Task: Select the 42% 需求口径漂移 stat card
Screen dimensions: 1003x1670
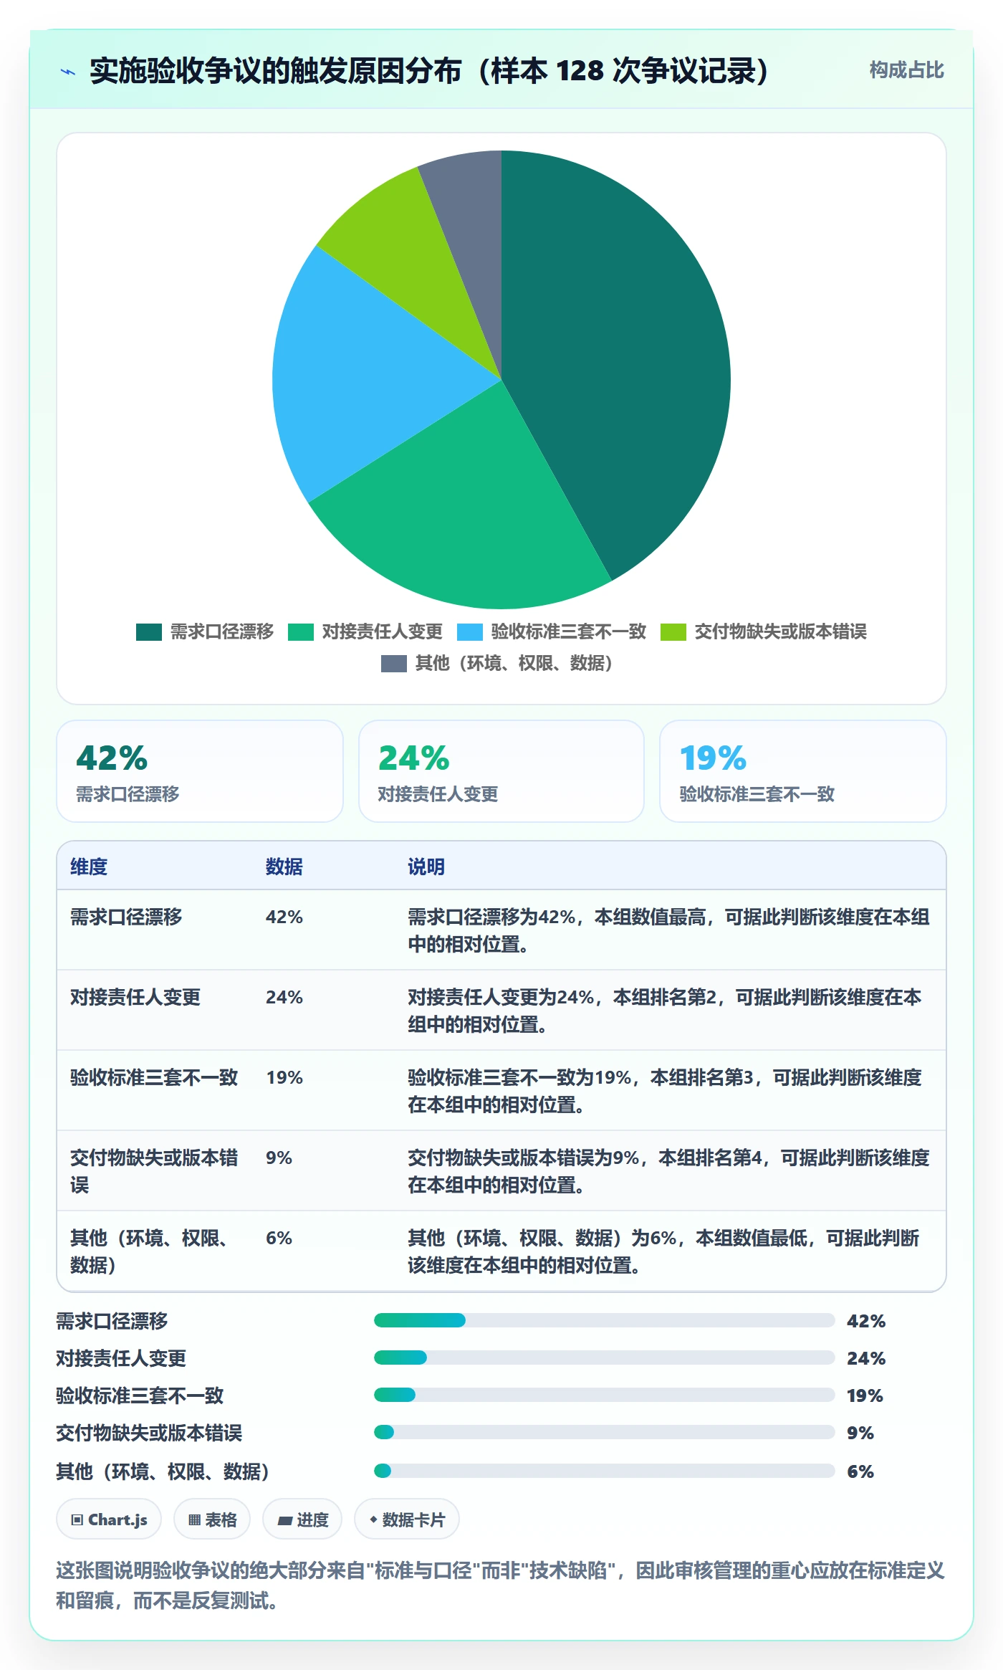Action: tap(200, 771)
